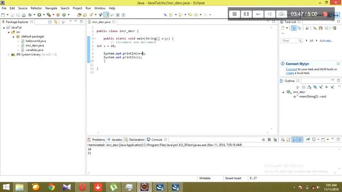Open the File menu
Screen dimensions: 342x192
click(x=4, y=9)
